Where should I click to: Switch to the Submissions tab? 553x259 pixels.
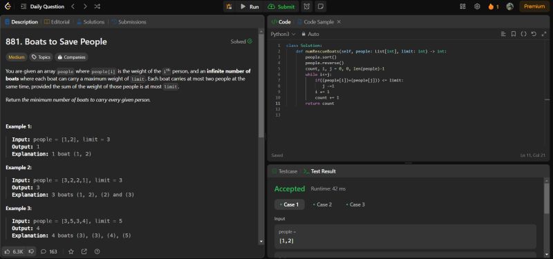(x=129, y=22)
